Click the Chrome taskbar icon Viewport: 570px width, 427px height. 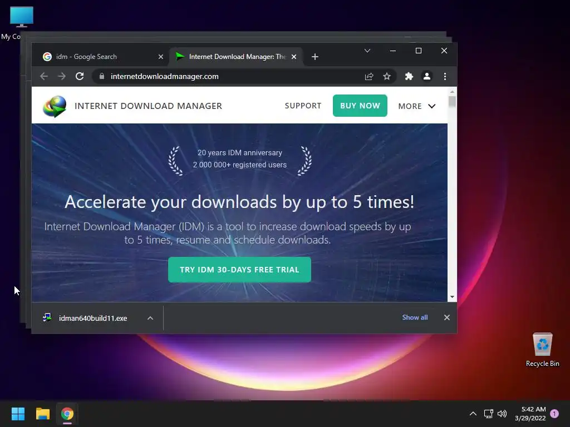click(x=67, y=414)
